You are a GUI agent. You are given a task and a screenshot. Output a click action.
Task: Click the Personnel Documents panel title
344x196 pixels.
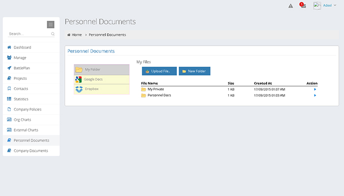click(91, 51)
